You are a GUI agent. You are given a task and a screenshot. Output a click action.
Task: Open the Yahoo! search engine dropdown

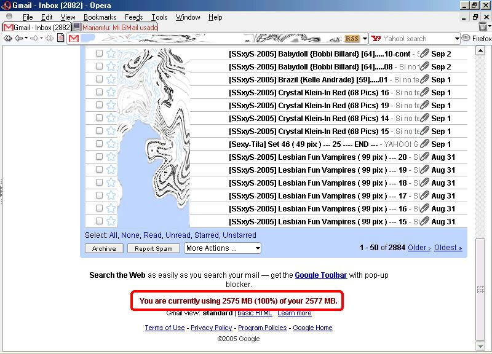tap(457, 39)
